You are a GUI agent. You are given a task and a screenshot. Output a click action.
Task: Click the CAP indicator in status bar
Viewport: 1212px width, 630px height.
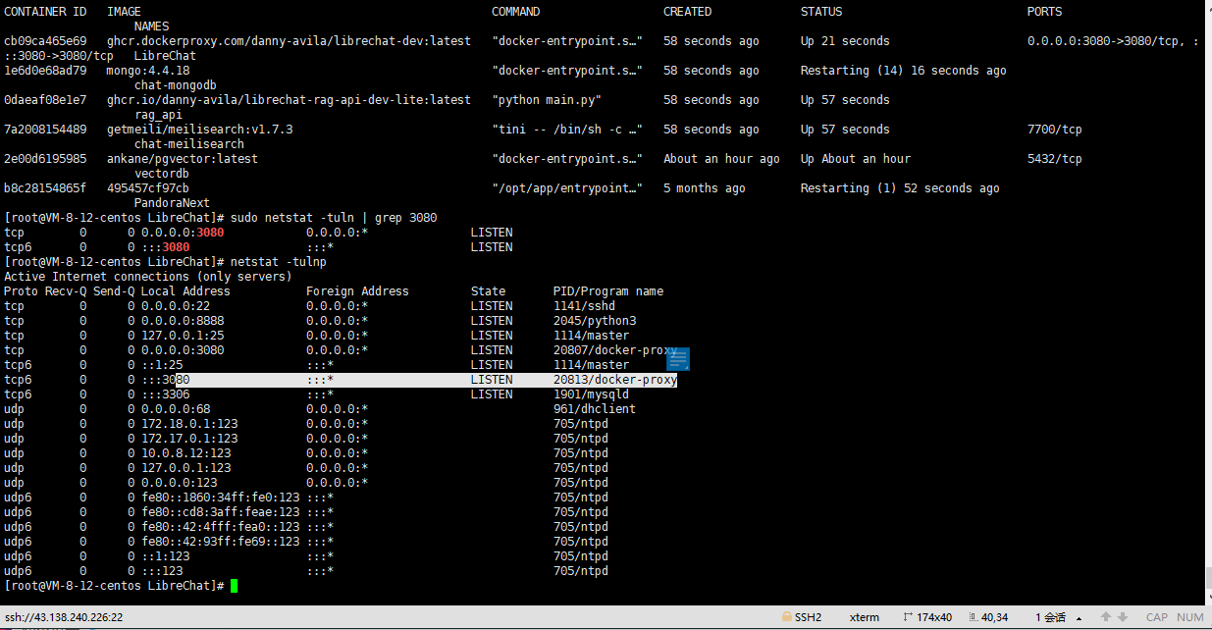pos(1157,617)
